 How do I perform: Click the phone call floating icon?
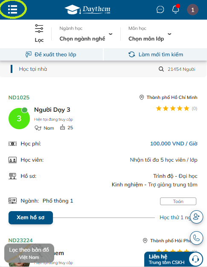(x=196, y=238)
